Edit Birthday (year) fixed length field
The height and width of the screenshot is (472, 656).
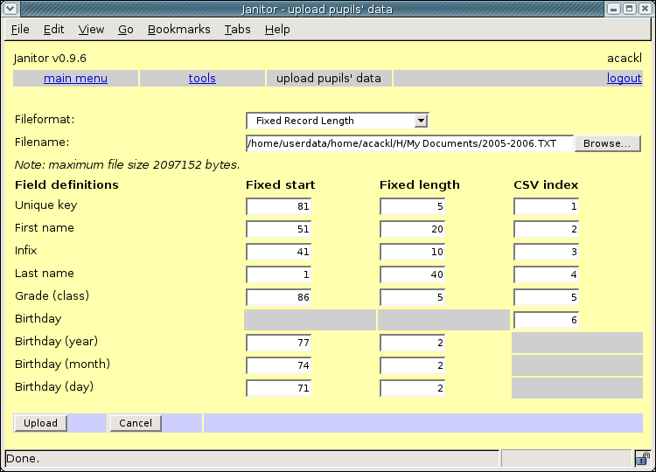click(x=413, y=343)
